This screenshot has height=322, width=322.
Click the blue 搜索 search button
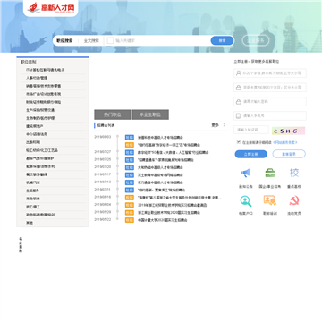click(222, 40)
